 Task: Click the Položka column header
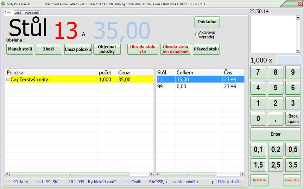(51, 73)
